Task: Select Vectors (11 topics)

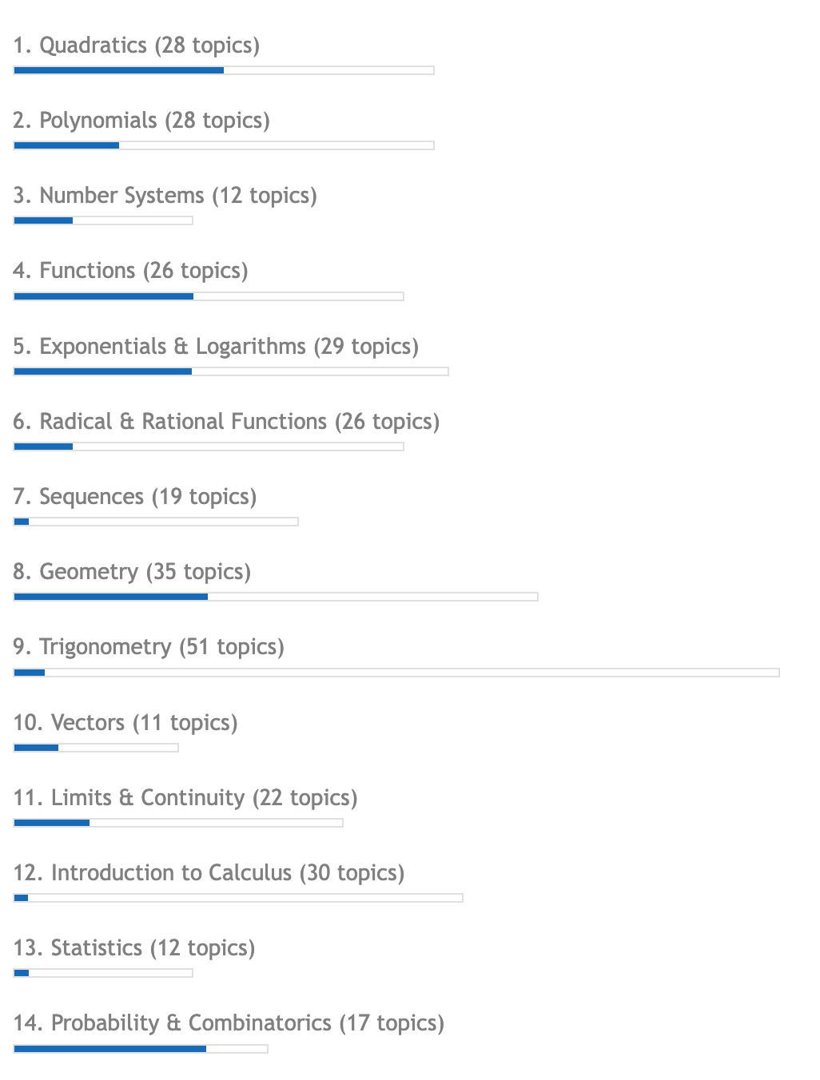Action: [125, 723]
